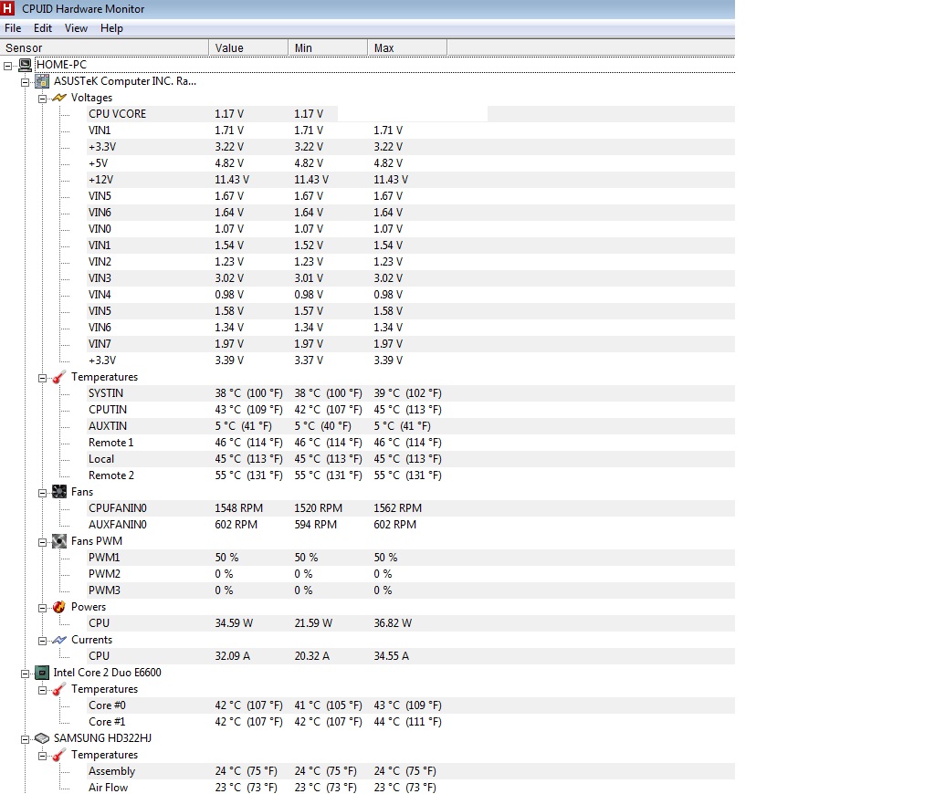
Task: Click the Intel Core 2 Duo chip icon
Action: (42, 673)
